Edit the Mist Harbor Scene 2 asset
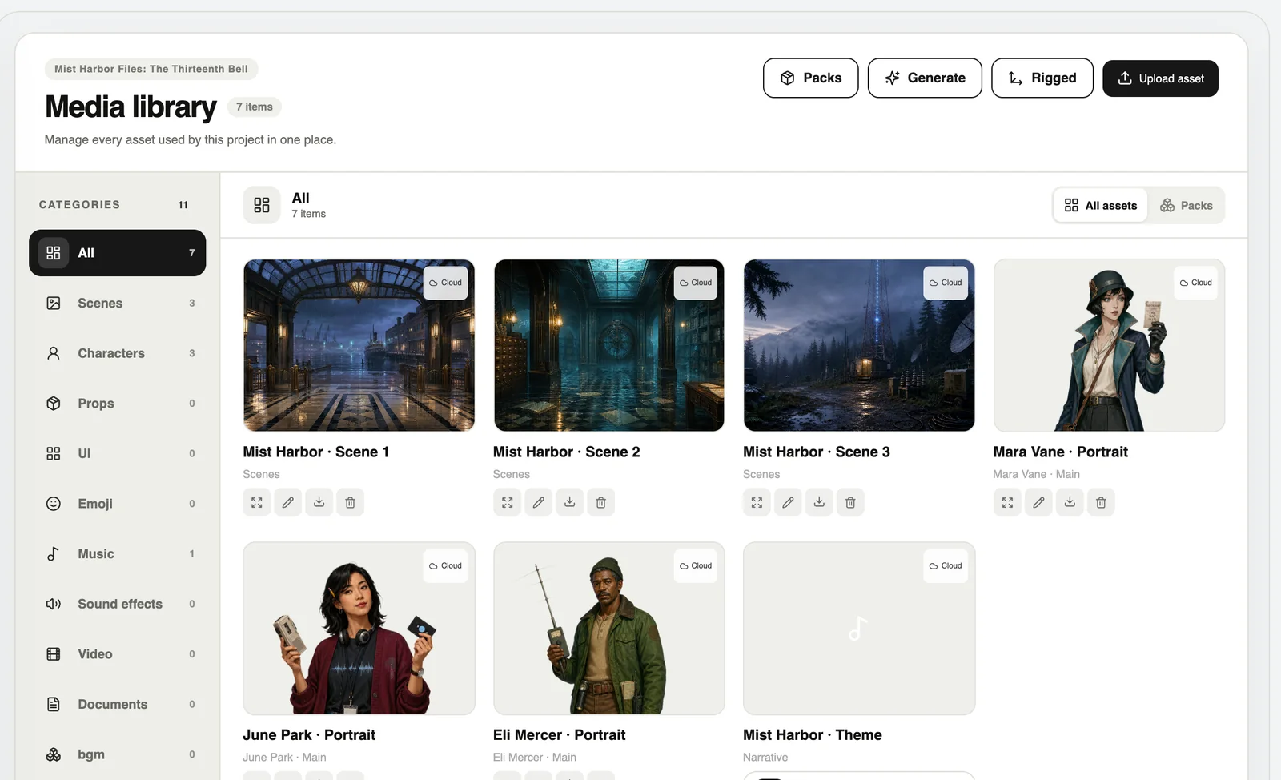This screenshot has width=1281, height=780. pyautogui.click(x=538, y=502)
